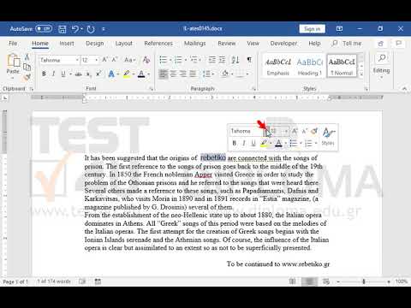Select Format Painter in the ribbon Clipboard group
Screen dimensions: 411x308
click(x=27, y=77)
